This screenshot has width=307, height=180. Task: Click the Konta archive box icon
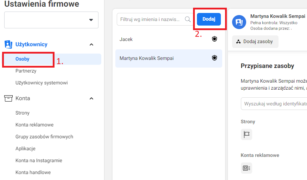tap(8, 98)
